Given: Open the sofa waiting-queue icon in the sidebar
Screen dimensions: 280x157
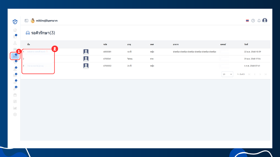Looking at the screenshot, I should pos(15,56).
